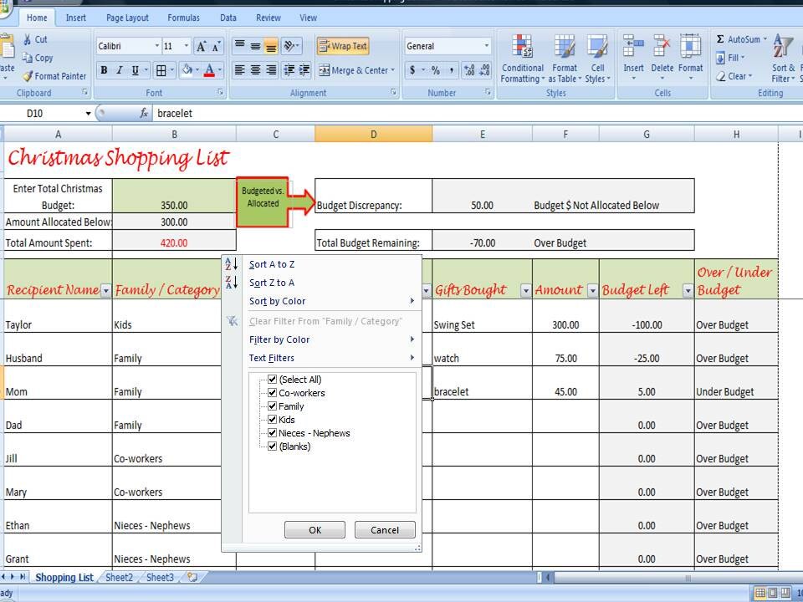Image resolution: width=803 pixels, height=602 pixels.
Task: Uncheck the Kids filter checkbox
Action: (x=273, y=419)
